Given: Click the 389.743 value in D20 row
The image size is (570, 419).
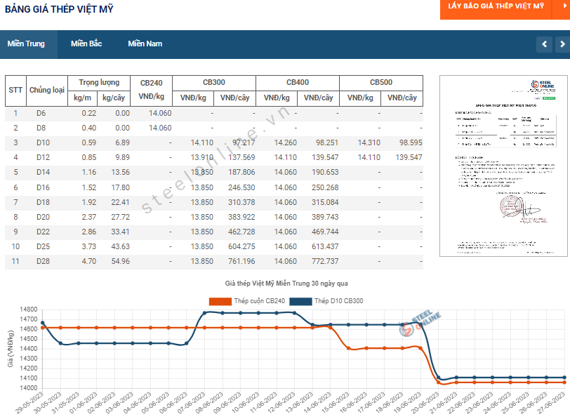Looking at the screenshot, I should tap(325, 217).
